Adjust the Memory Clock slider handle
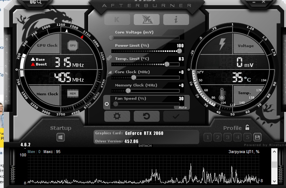 tap(128, 91)
